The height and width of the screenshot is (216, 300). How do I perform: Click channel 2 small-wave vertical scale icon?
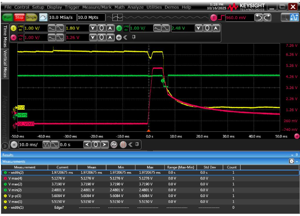click(x=157, y=28)
